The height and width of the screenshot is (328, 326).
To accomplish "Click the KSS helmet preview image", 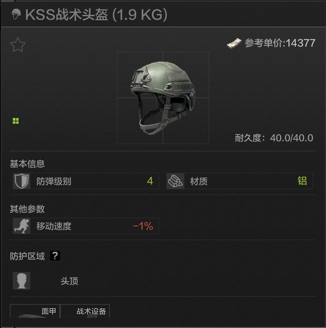I will click(163, 98).
